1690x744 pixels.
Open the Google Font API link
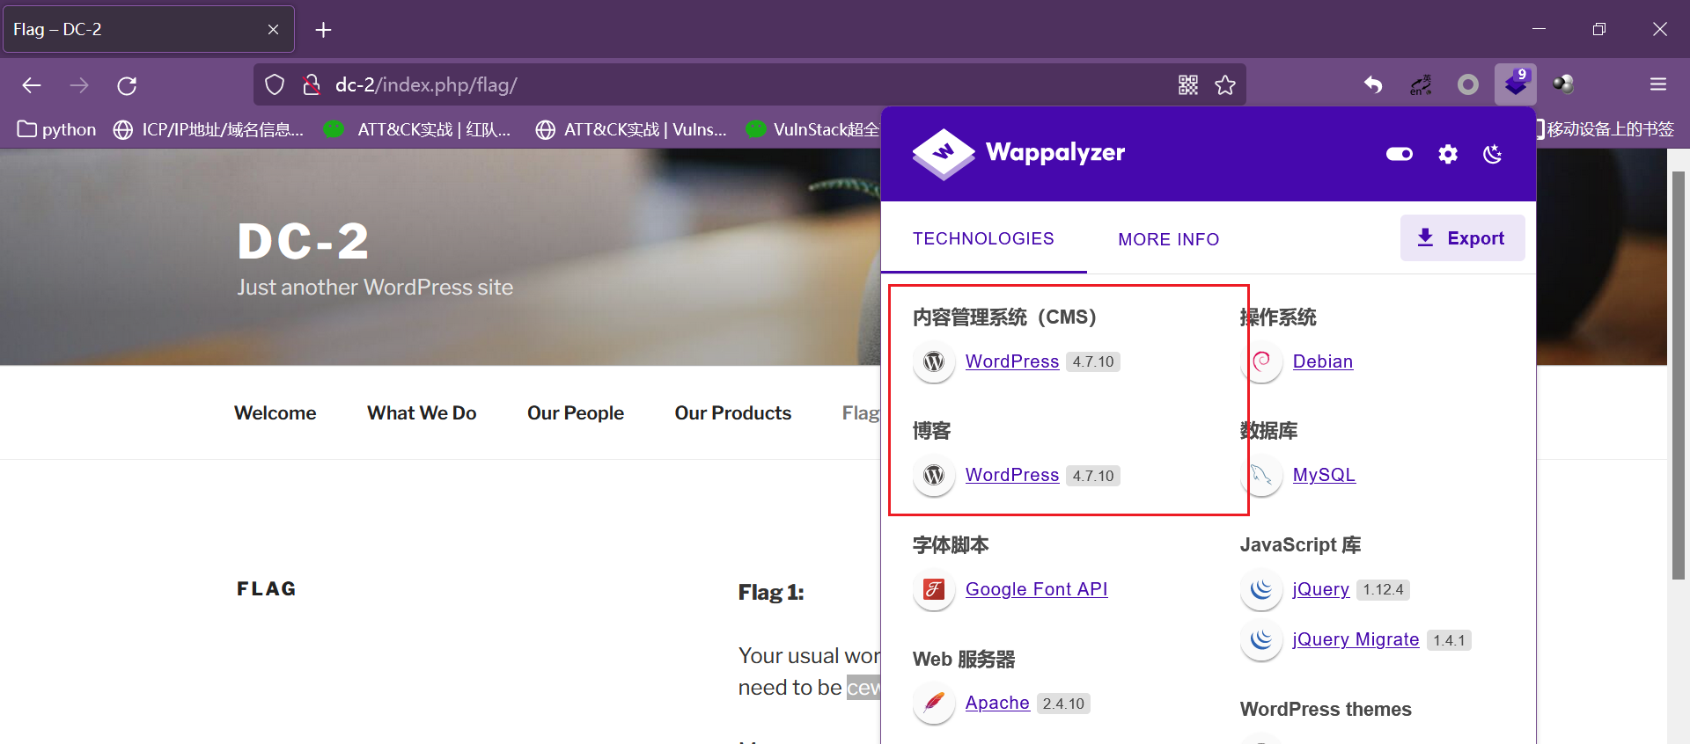(1036, 589)
